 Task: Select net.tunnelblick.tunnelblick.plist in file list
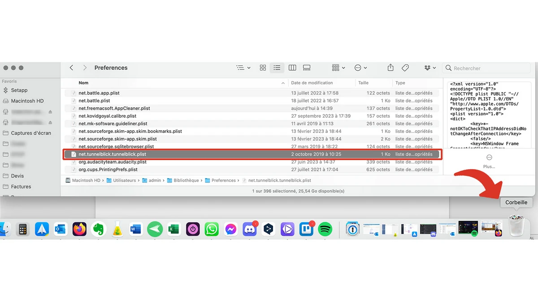[251, 154]
